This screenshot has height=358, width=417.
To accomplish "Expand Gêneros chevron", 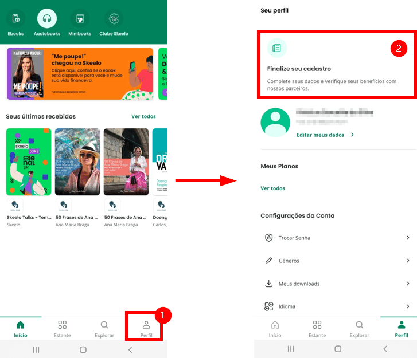I will point(408,261).
